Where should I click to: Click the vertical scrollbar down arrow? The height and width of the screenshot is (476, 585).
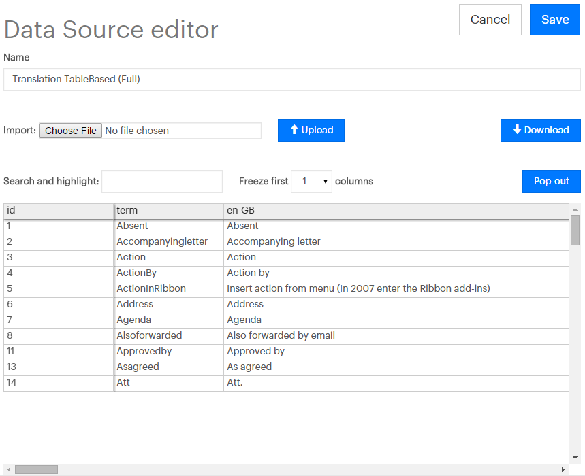pos(575,458)
